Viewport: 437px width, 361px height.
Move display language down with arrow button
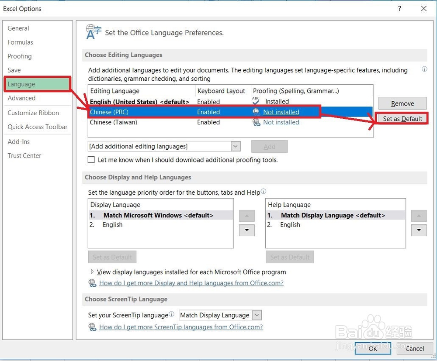click(246, 230)
